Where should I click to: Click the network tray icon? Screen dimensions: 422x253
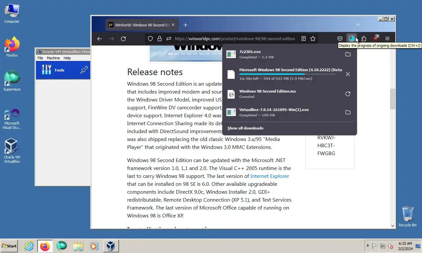[383, 246]
